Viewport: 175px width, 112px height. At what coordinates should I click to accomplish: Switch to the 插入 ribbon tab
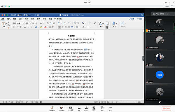click(x=9, y=19)
